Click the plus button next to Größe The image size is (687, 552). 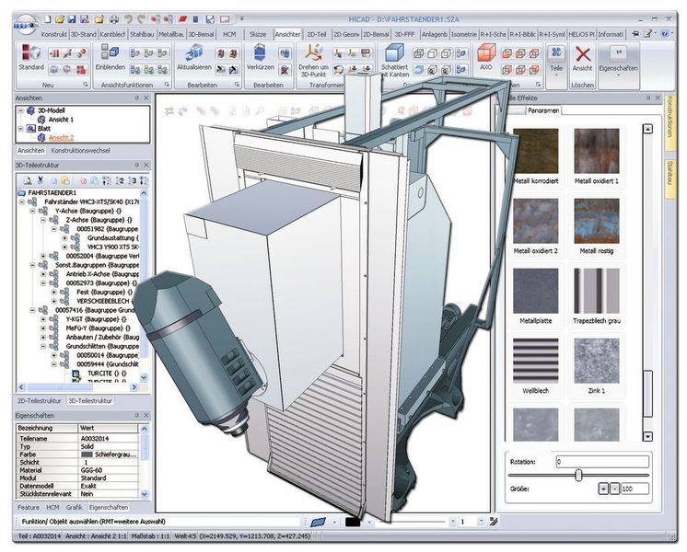click(x=603, y=489)
